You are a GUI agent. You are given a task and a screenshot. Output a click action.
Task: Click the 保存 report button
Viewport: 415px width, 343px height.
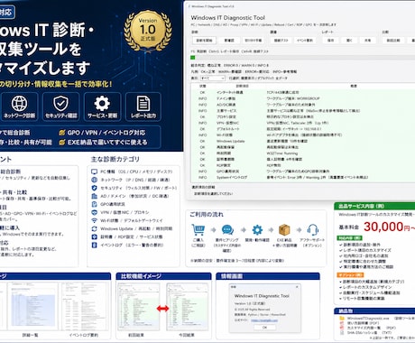point(330,41)
